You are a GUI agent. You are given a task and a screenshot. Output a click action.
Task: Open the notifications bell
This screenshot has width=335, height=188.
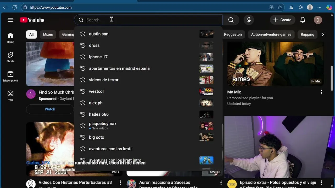[x=303, y=20]
